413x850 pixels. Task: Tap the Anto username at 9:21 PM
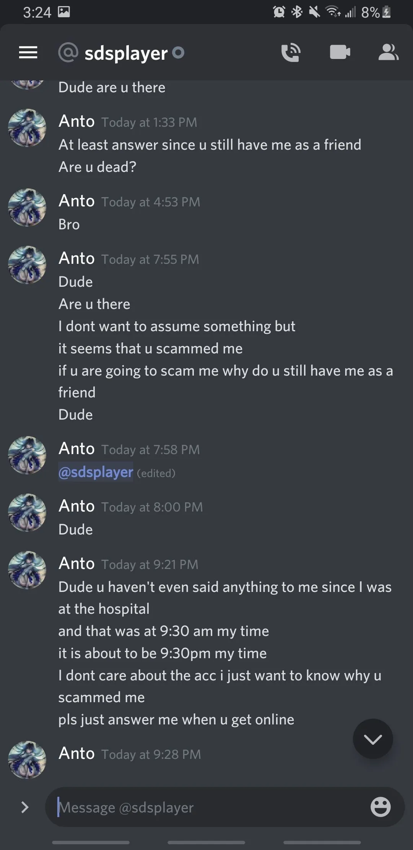coord(76,564)
